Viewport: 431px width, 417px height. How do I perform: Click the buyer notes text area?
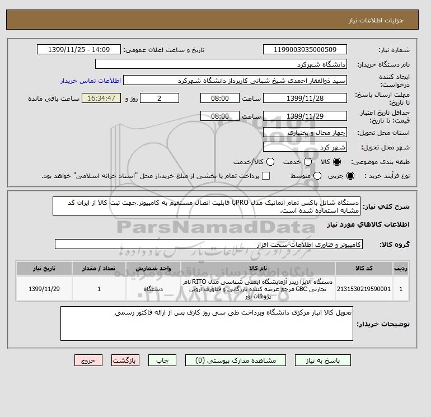click(207, 324)
